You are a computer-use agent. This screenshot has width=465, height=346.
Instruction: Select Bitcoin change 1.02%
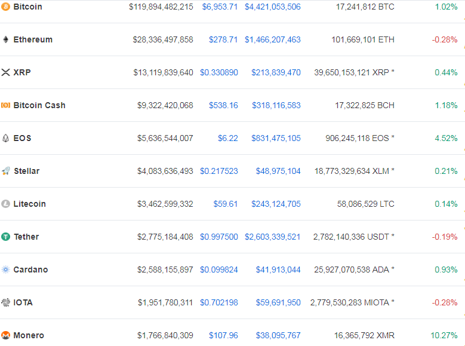click(446, 7)
